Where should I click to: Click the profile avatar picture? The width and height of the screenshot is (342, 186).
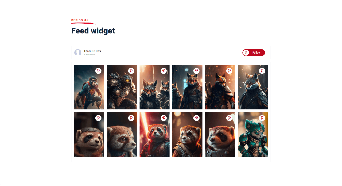tap(78, 52)
